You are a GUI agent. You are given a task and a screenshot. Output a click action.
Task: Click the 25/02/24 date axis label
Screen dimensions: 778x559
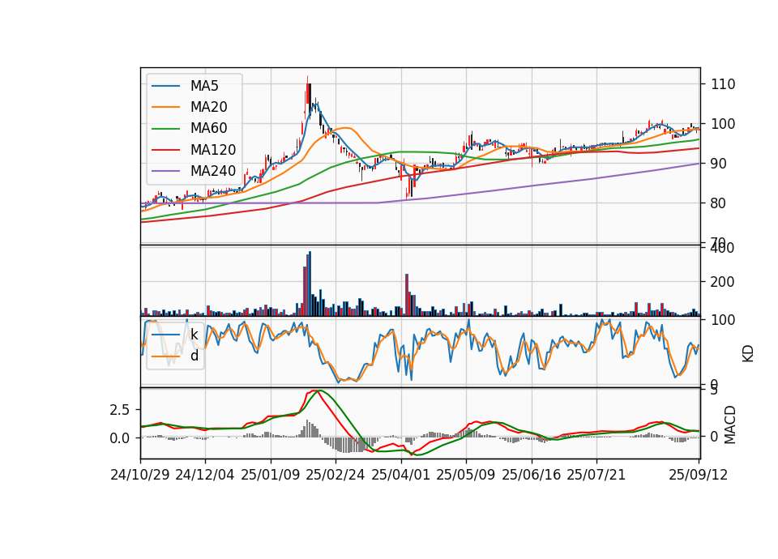click(x=336, y=475)
